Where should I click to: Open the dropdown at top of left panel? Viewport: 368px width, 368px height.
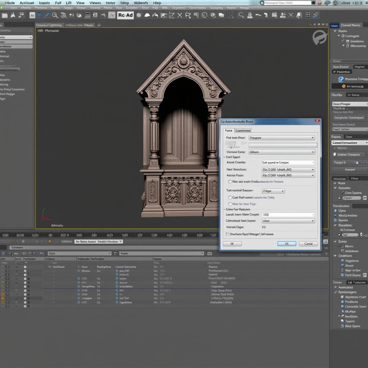coord(16,37)
